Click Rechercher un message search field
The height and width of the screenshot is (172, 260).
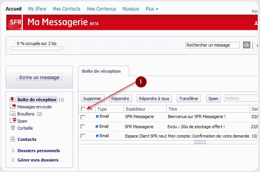pyautogui.click(x=212, y=45)
